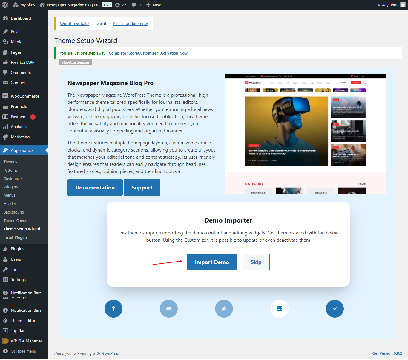The image size is (408, 360).
Task: Click the dashboard gauge wizard step
Action: 169,309
